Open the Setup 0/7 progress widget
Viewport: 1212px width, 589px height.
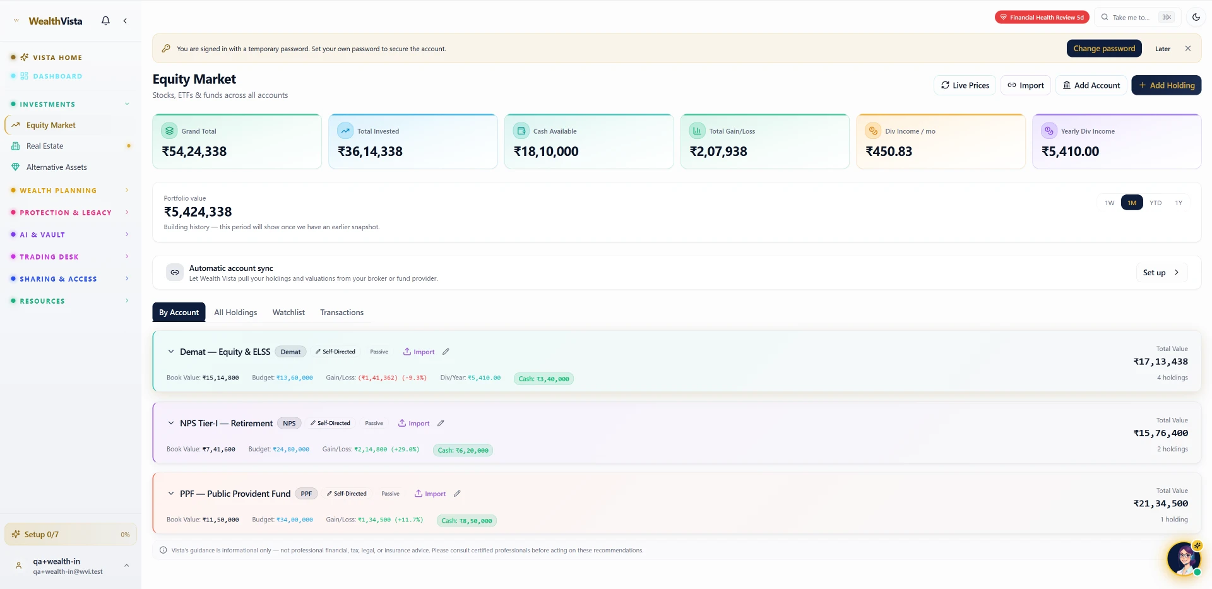click(71, 534)
